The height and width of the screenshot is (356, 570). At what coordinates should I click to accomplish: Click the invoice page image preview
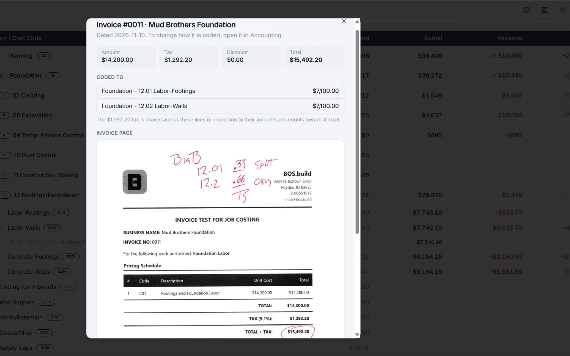220,239
